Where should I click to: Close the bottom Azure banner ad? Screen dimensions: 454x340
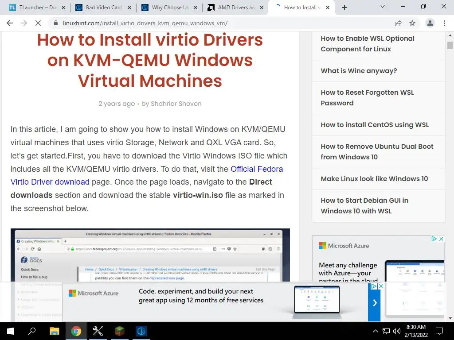tap(381, 286)
